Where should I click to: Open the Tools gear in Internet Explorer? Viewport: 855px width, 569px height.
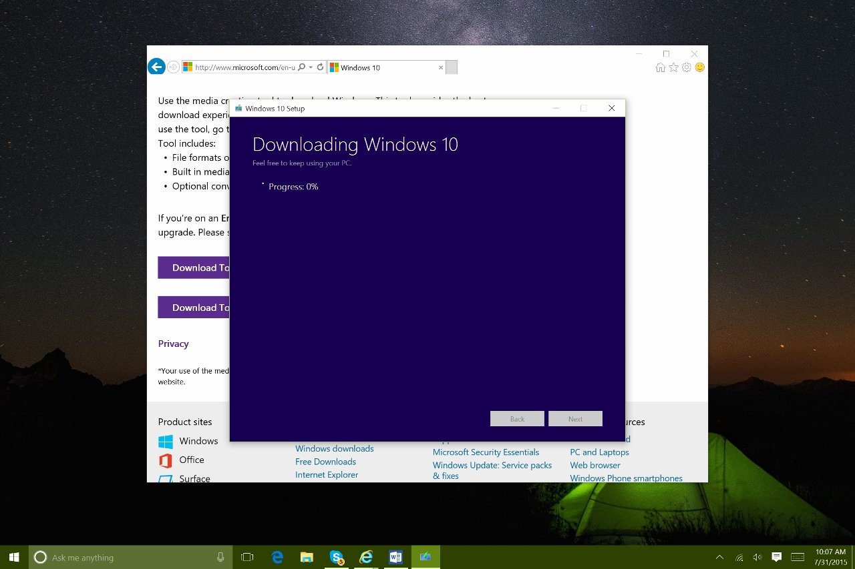tap(687, 67)
